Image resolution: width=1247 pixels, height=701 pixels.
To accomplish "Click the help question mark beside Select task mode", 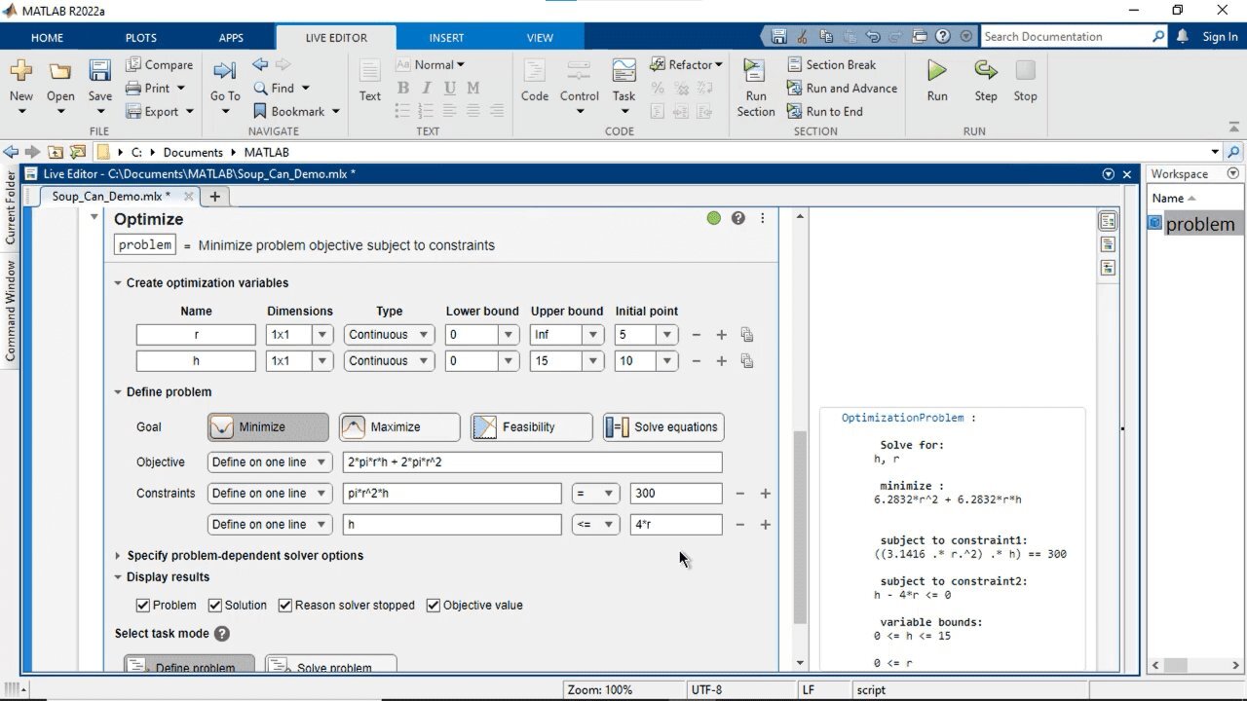I will [x=222, y=634].
